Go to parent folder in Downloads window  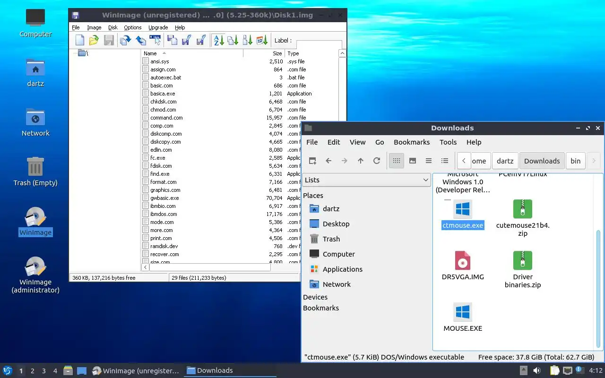click(361, 161)
